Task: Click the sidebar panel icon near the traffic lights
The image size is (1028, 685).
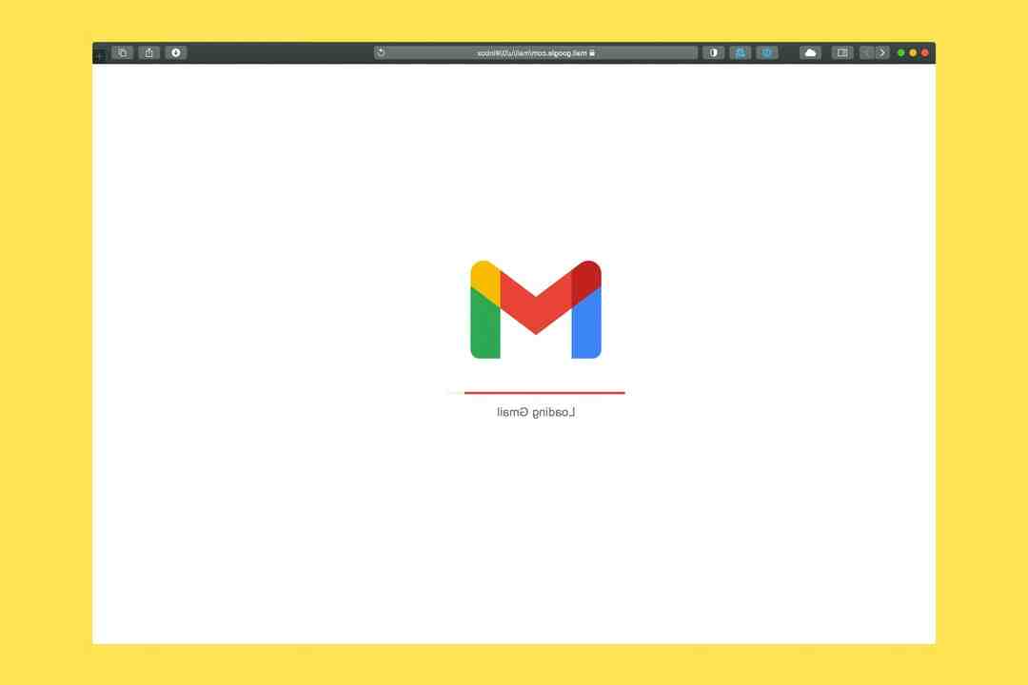Action: pos(842,52)
